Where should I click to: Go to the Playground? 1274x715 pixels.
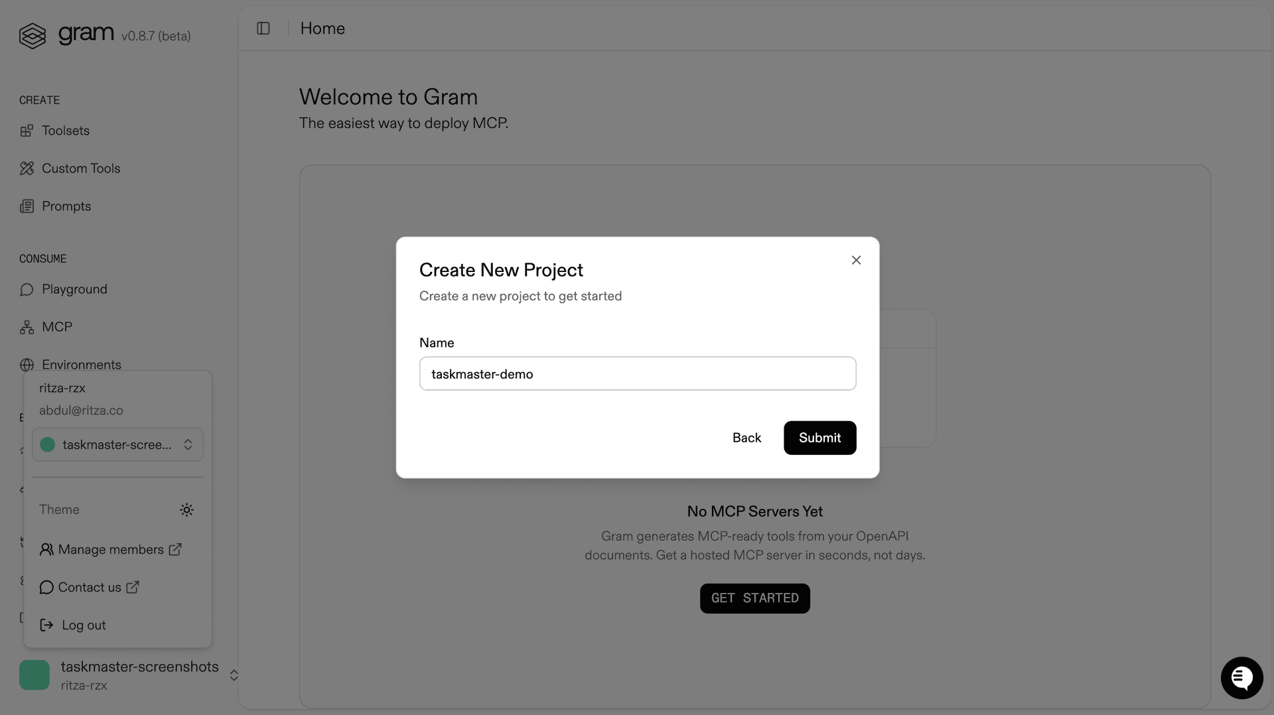click(x=74, y=289)
